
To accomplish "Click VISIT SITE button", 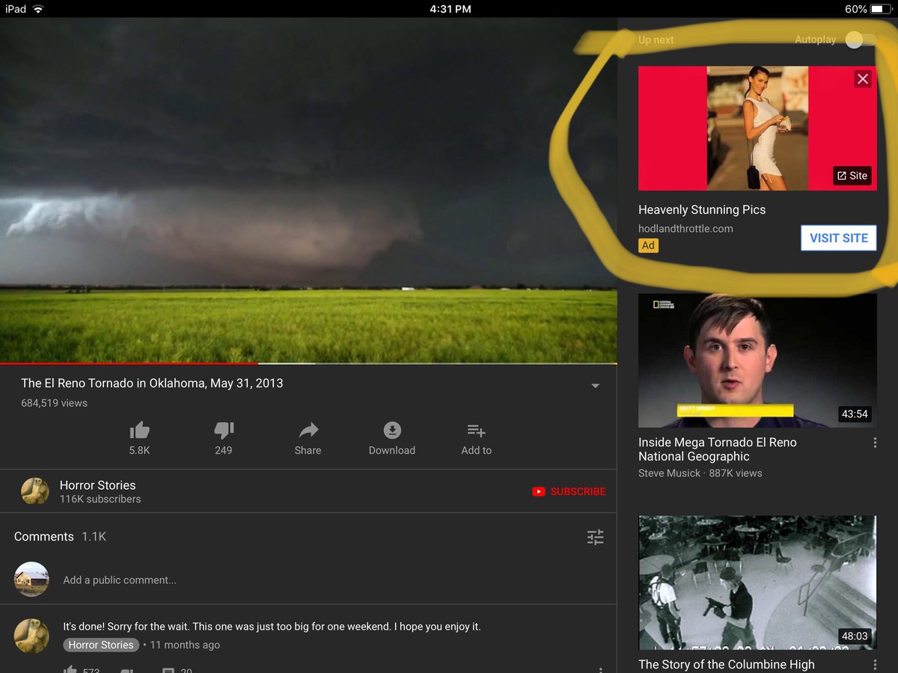I will coord(838,238).
